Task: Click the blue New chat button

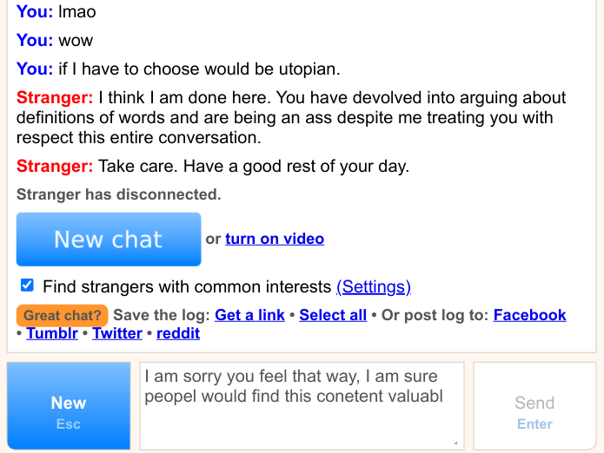Action: (x=109, y=240)
